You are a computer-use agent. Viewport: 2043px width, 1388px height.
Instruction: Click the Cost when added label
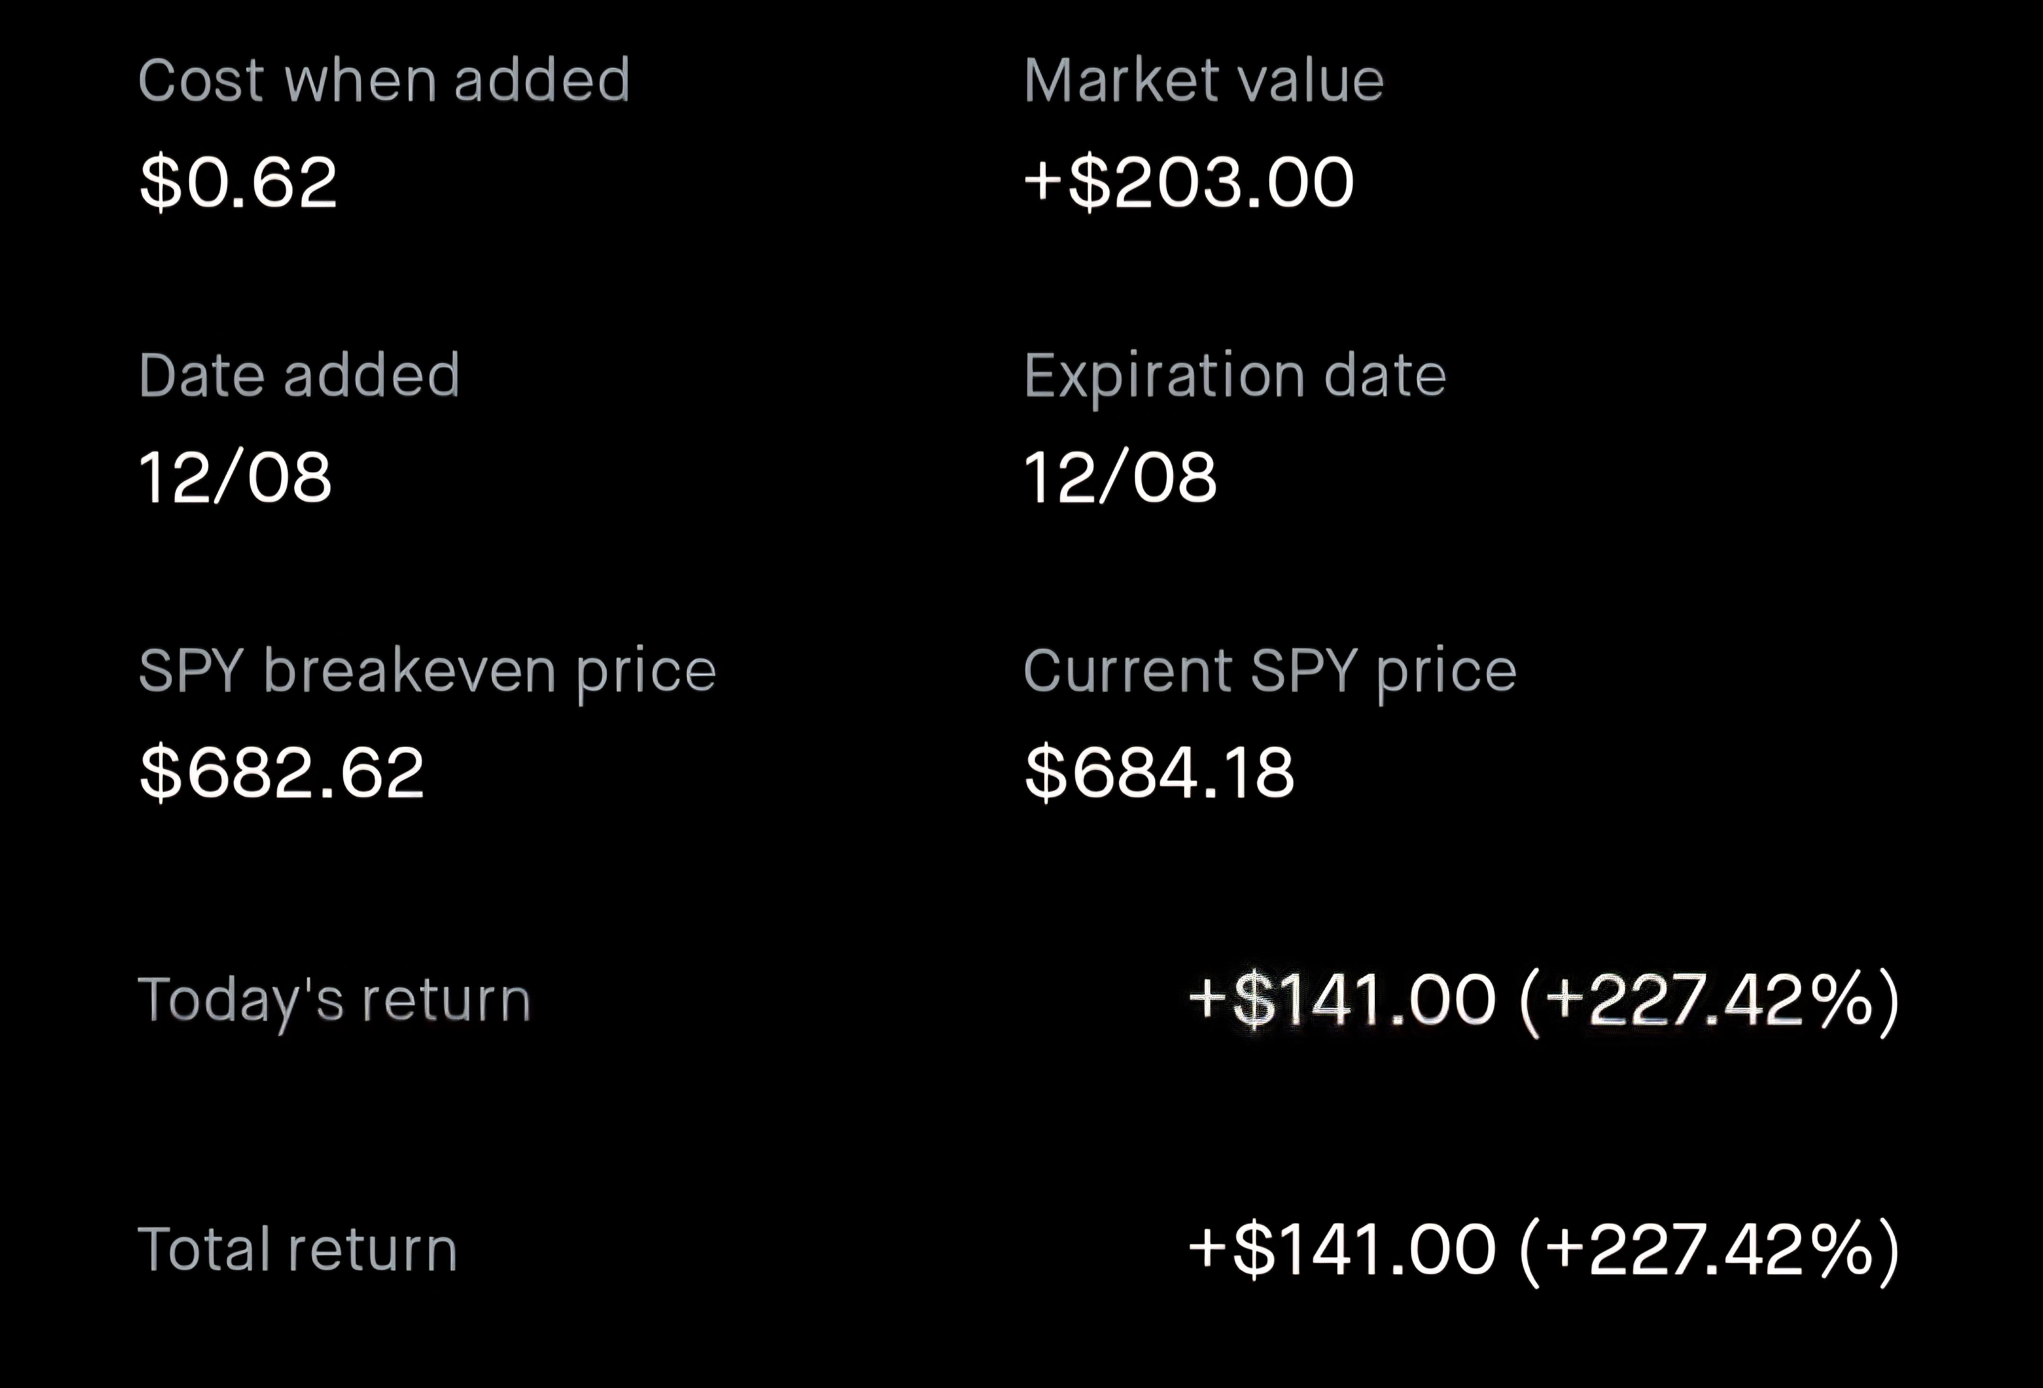[384, 80]
